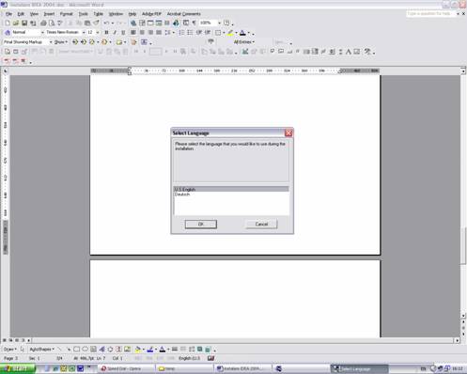Toggle Bold formatting button
Viewport: 467px width, 374px height.
(x=106, y=32)
